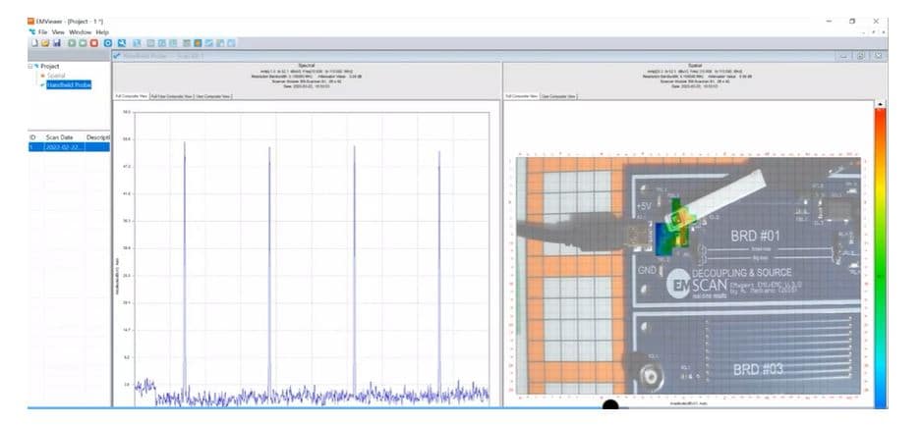Open the View menu
Image resolution: width=921 pixels, height=426 pixels.
(x=58, y=31)
